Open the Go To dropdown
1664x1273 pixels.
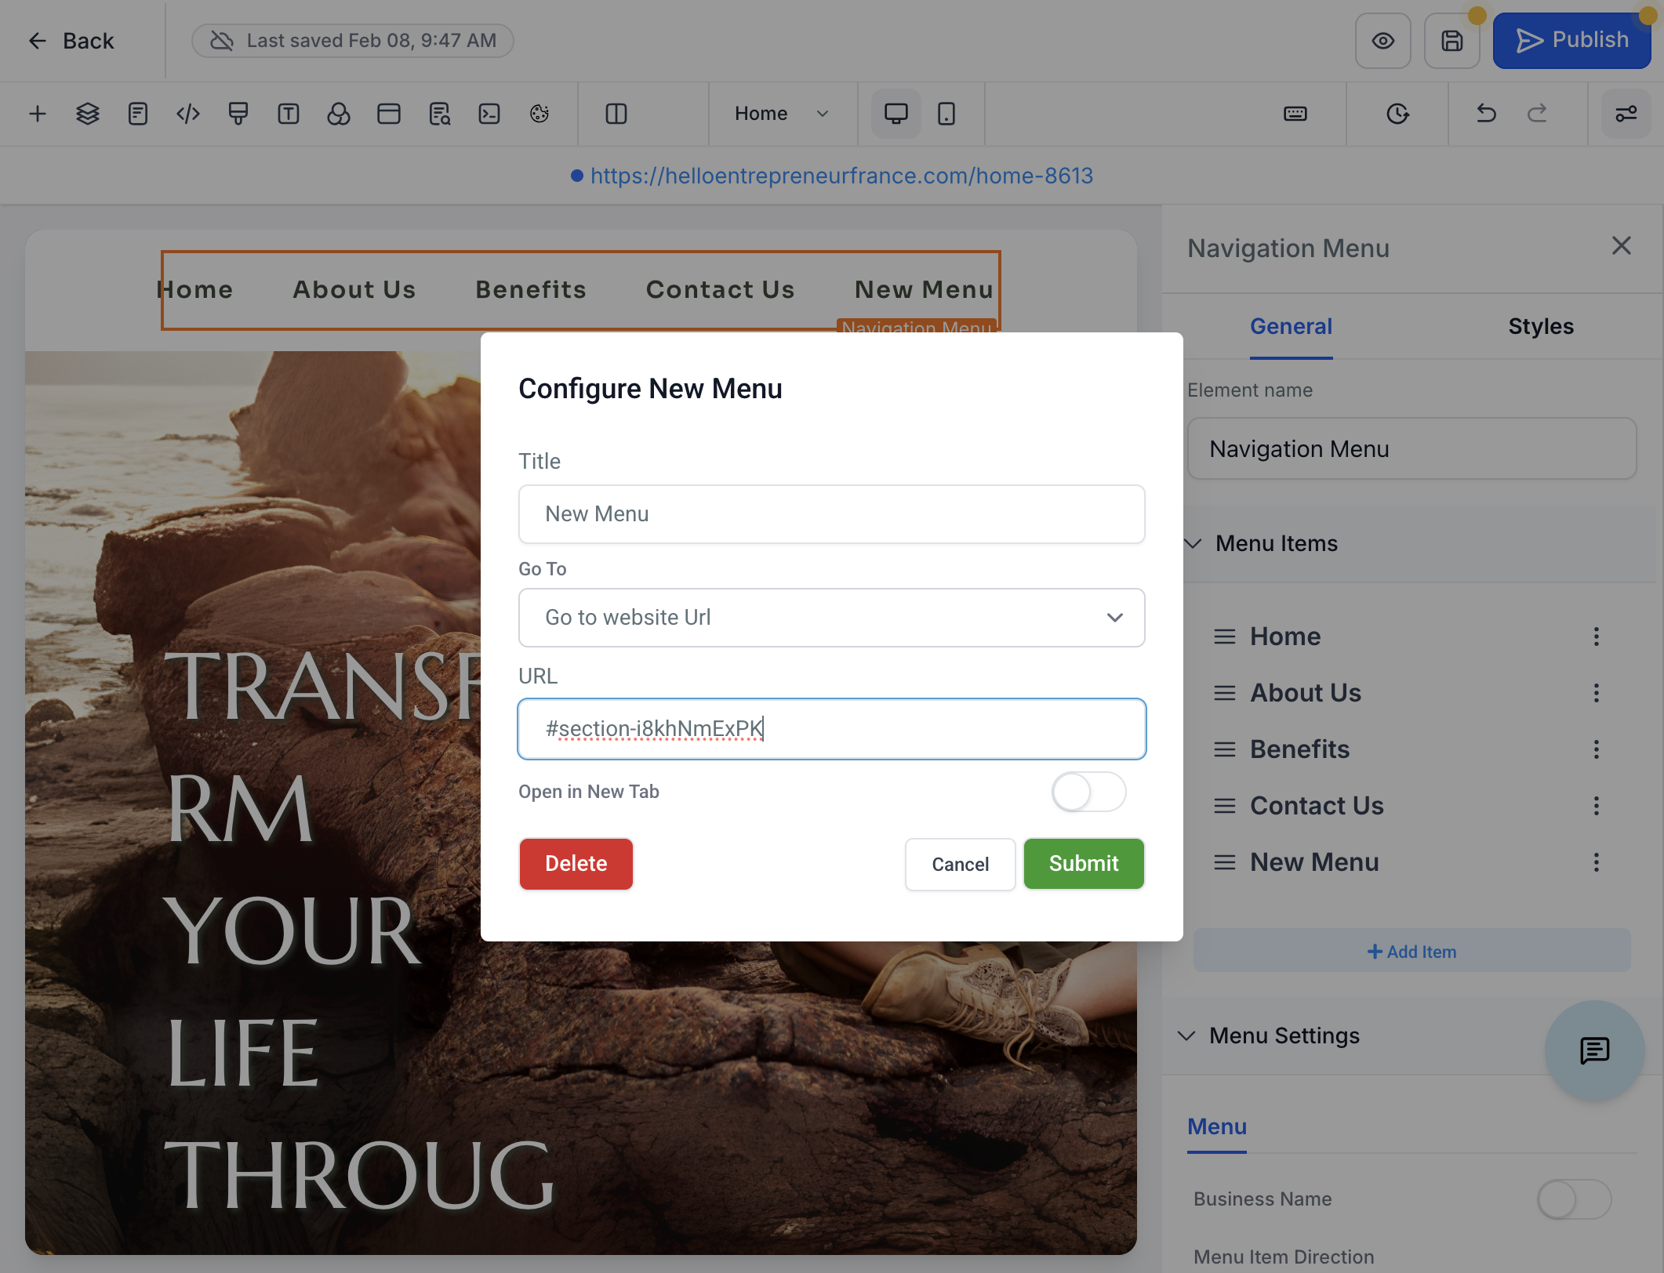pos(831,618)
